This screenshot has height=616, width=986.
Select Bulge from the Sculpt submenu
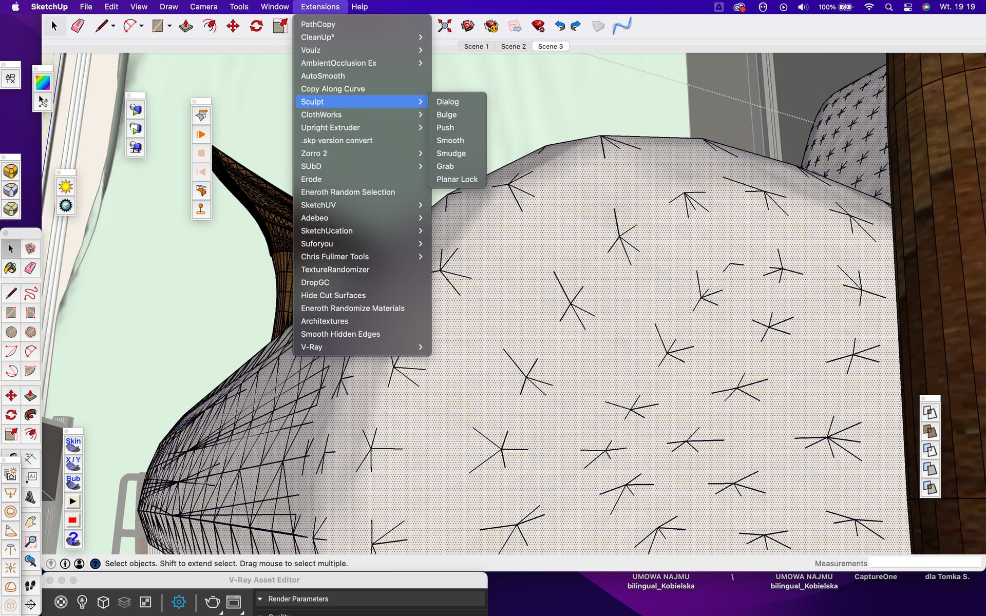click(446, 114)
